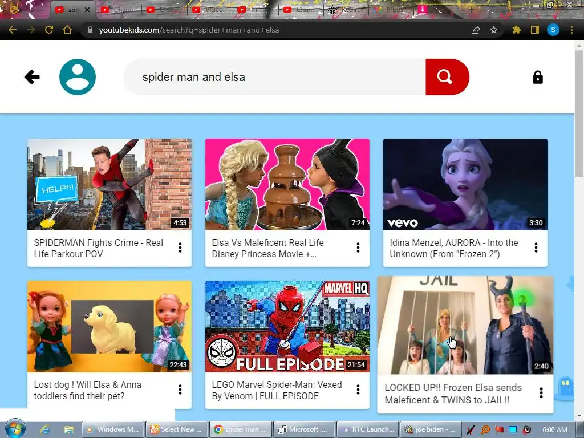Switch to the 'Inbox' Gmail tab

tap(391, 10)
